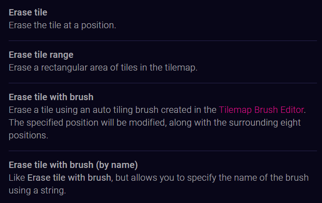Image resolution: width=322 pixels, height=203 pixels.
Task: Click the "Erase tile" heading
Action: [28, 13]
